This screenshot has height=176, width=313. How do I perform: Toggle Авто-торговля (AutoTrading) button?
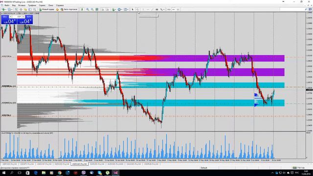(x=69, y=9)
